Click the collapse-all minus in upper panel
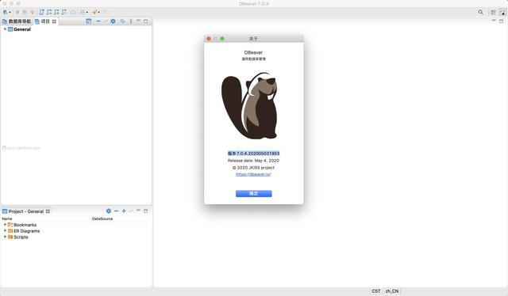This screenshot has width=508, height=296. [x=98, y=21]
